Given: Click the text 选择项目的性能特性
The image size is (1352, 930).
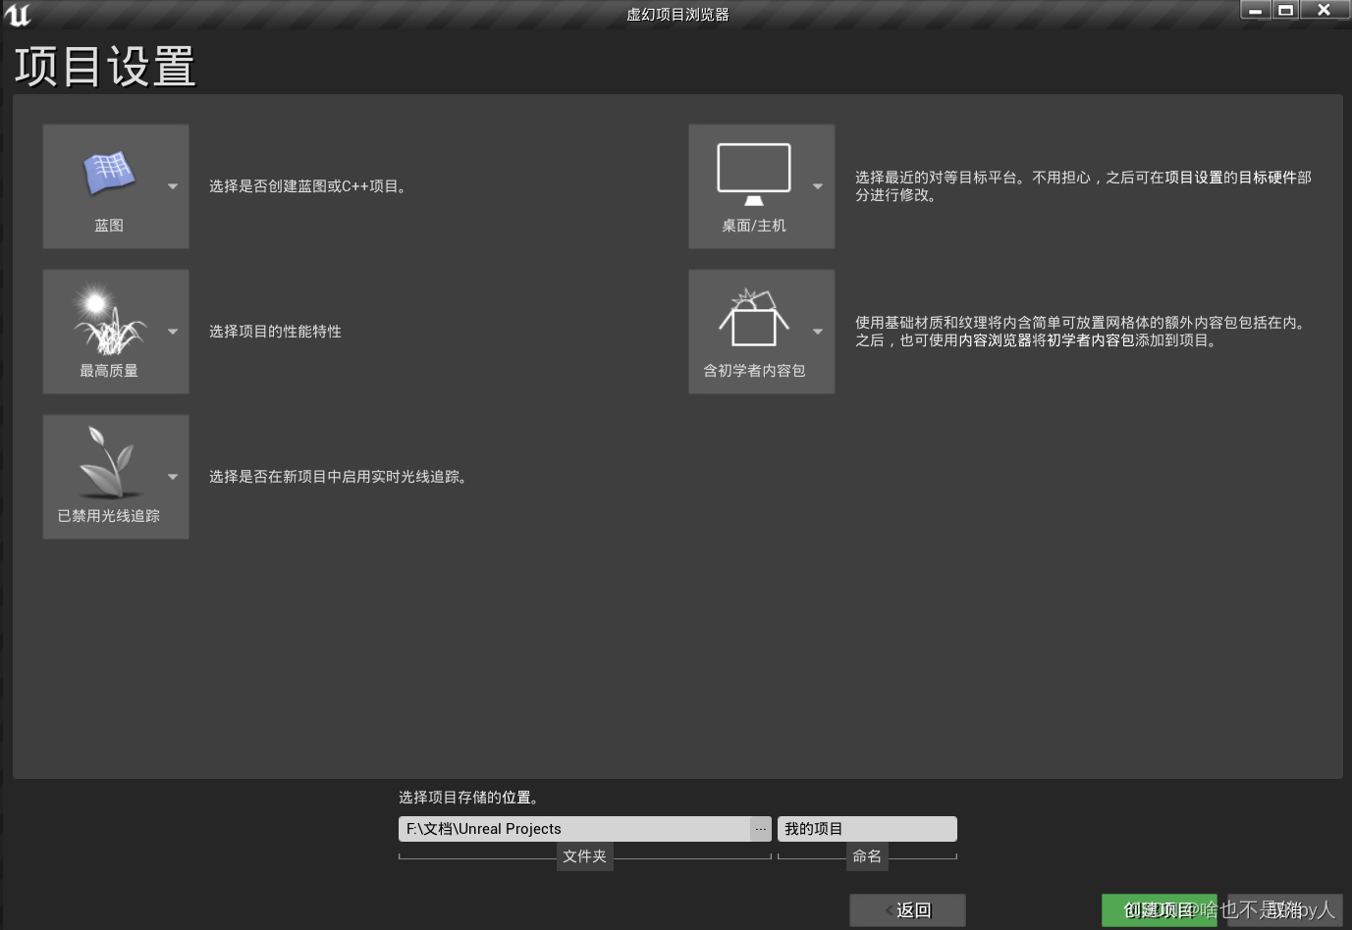Looking at the screenshot, I should point(275,332).
